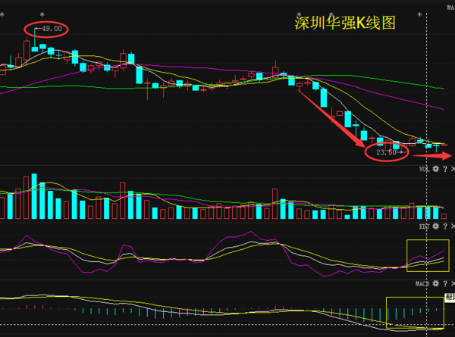The height and width of the screenshot is (337, 455).
Task: Open the asterisk marker beside the dashed cursor line
Action: (x=419, y=14)
